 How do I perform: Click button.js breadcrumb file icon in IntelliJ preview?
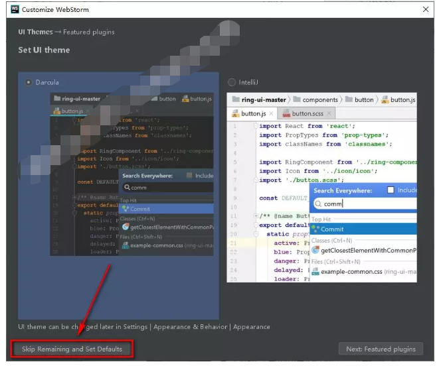click(x=385, y=99)
